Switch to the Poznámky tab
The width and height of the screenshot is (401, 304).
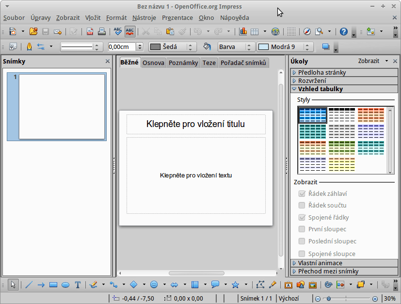pyautogui.click(x=183, y=63)
